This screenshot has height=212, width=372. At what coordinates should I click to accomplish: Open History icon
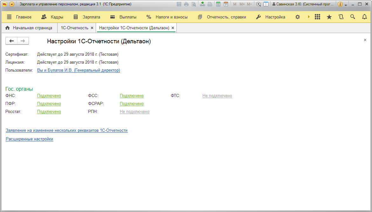[341, 17]
